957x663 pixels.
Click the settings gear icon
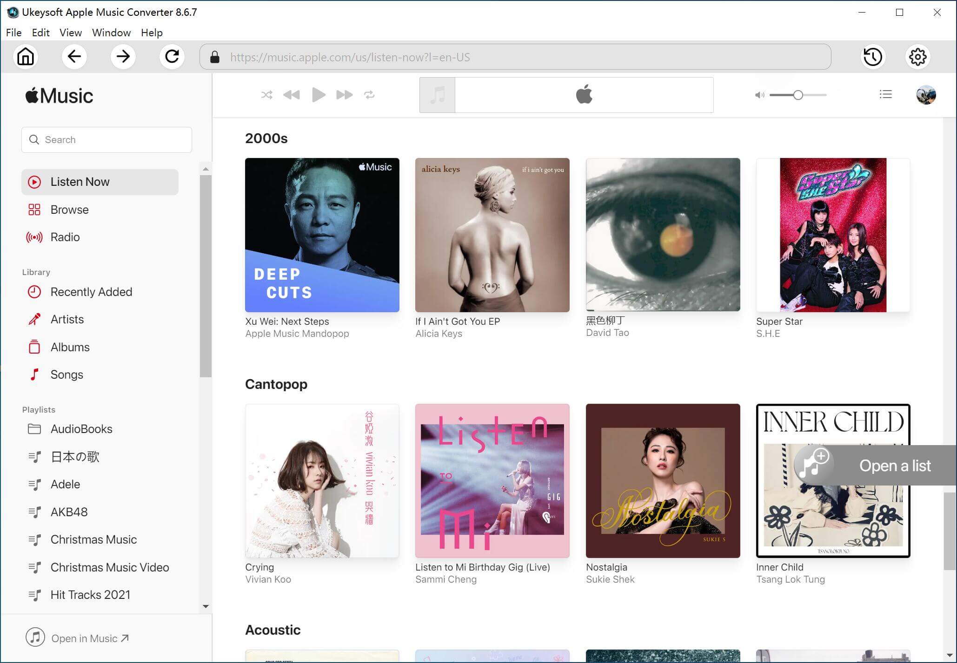tap(918, 57)
